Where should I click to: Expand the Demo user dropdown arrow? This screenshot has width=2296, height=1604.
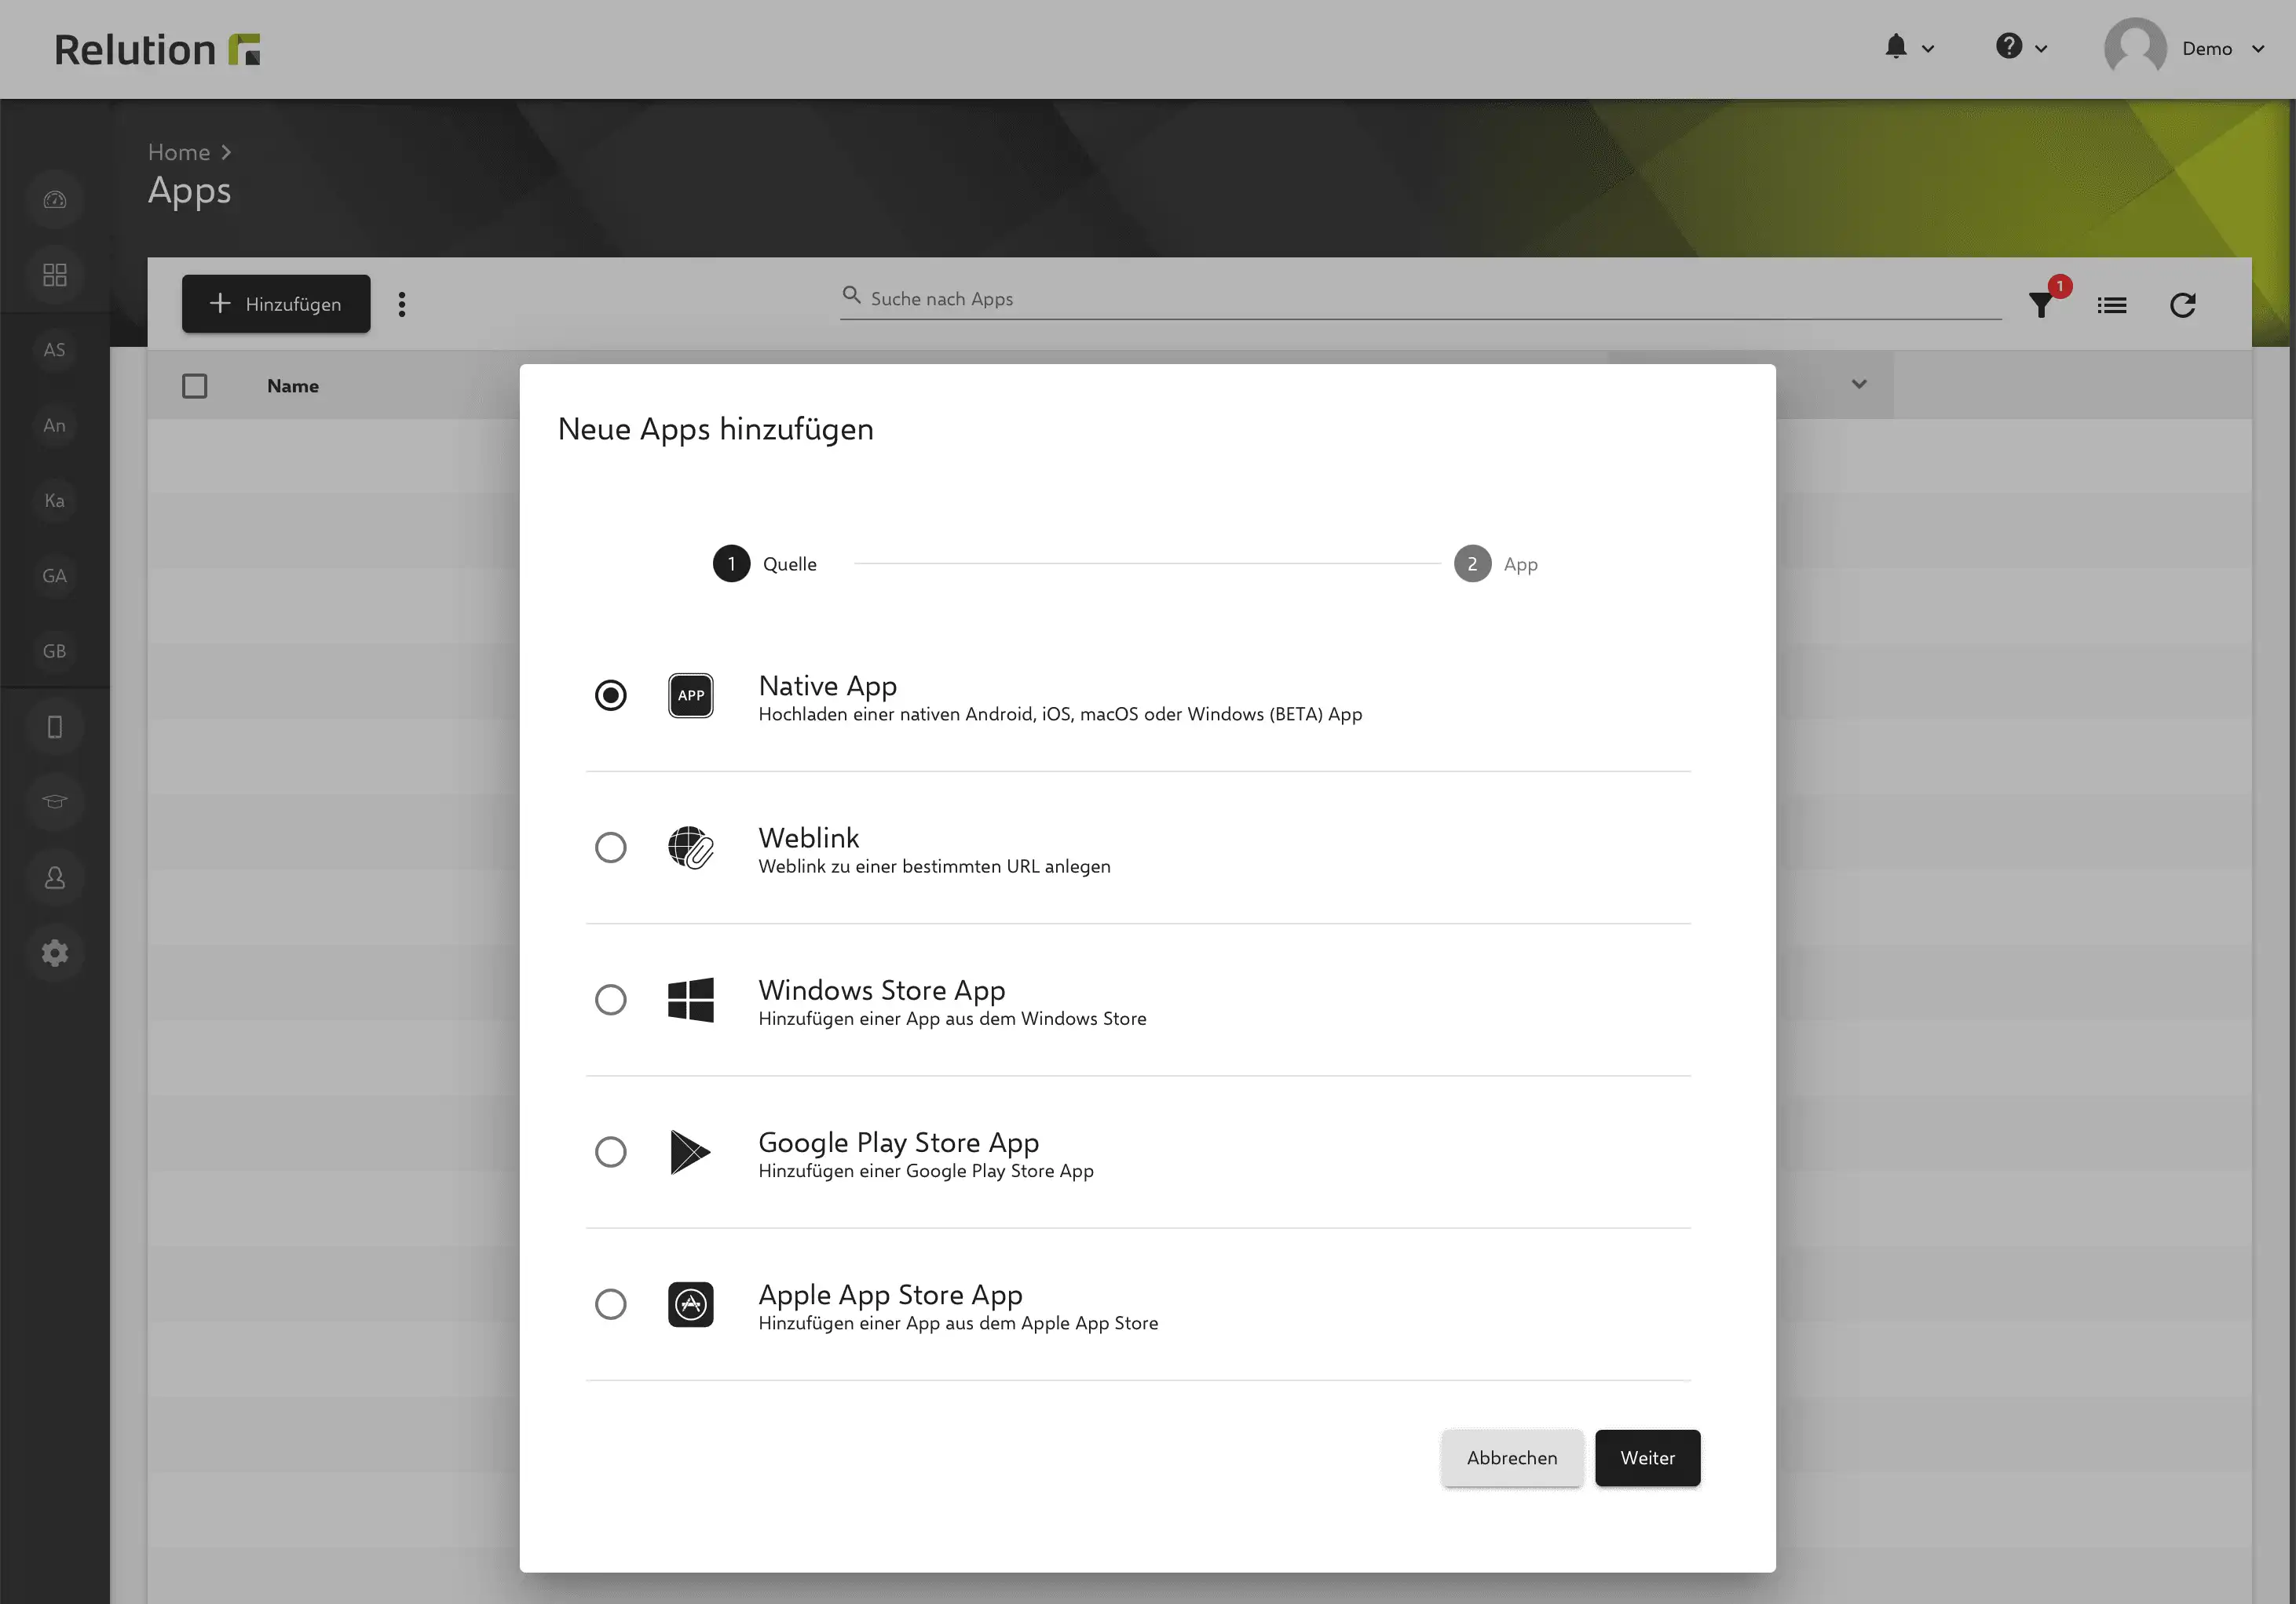click(2258, 49)
